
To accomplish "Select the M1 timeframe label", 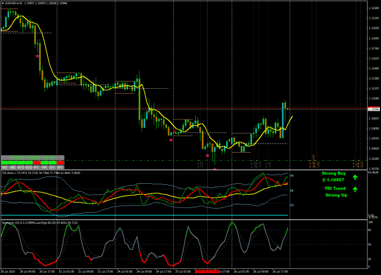I will [x=5, y=167].
